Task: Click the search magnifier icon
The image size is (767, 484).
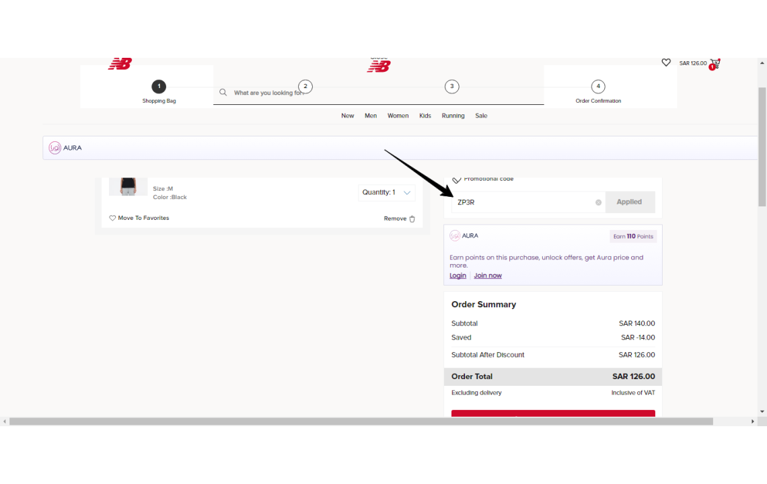Action: point(223,92)
